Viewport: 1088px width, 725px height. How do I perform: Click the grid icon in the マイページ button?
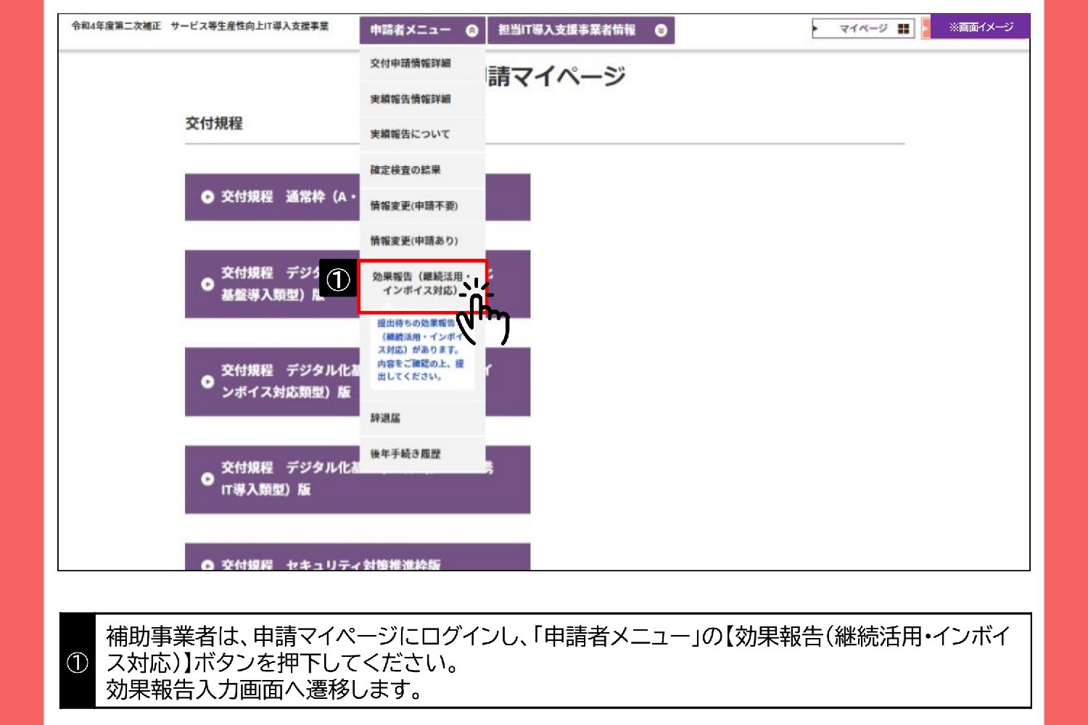click(x=903, y=29)
